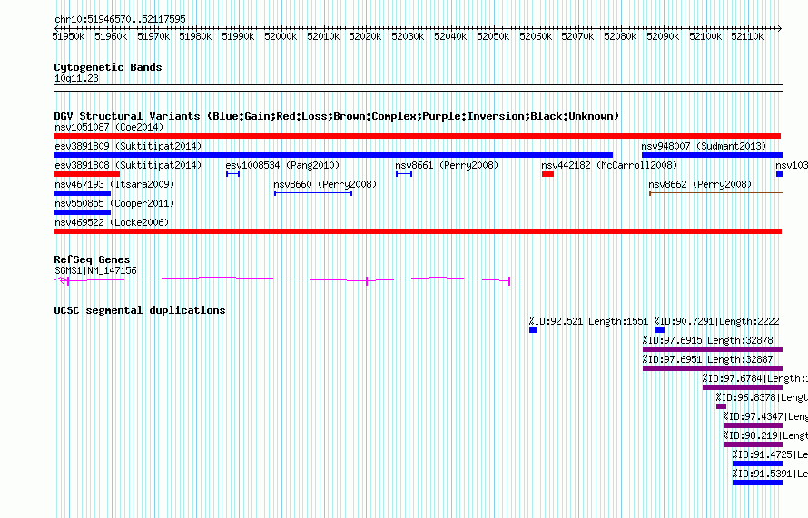
Task: Click the chr10:51946570..52117595 coordinate label
Action: point(120,20)
